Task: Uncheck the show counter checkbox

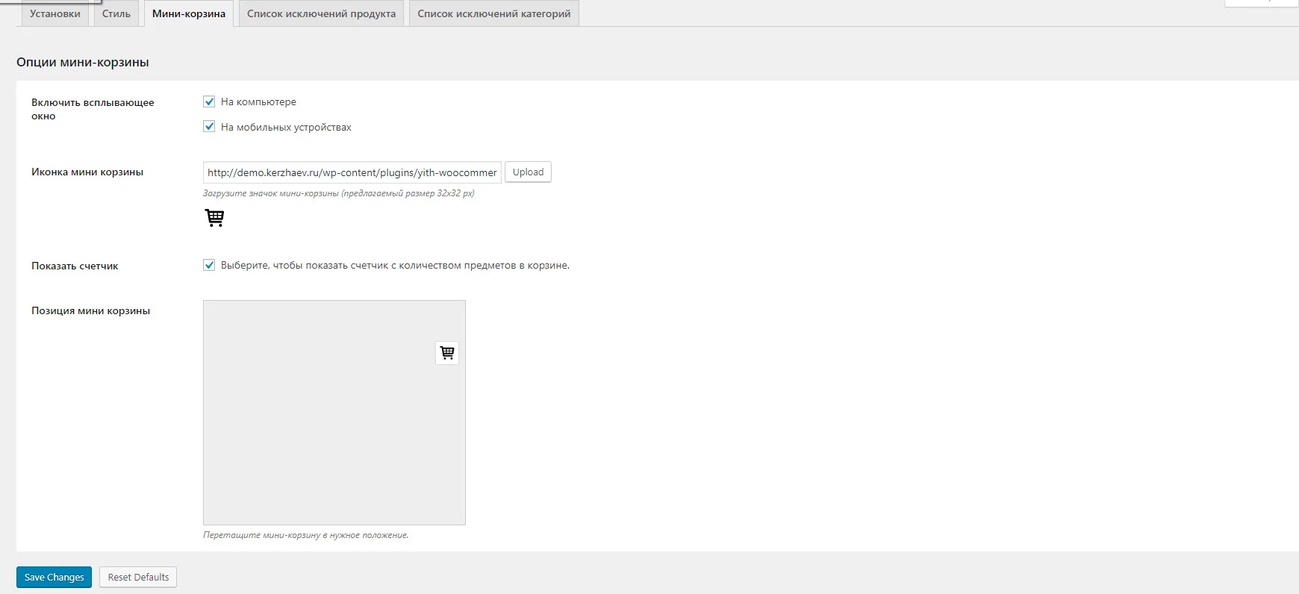Action: [209, 265]
